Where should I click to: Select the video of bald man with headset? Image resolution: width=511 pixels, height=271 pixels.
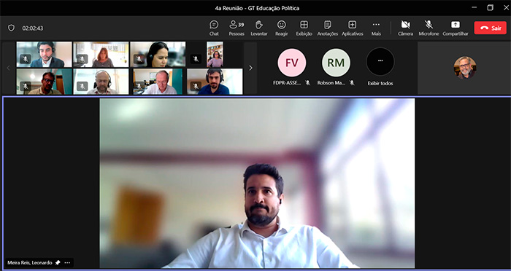point(101,82)
